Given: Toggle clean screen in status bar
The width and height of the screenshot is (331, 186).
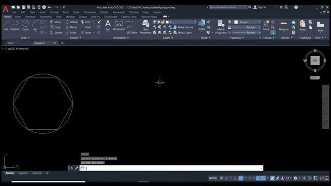Looking at the screenshot, I should click(x=322, y=178).
